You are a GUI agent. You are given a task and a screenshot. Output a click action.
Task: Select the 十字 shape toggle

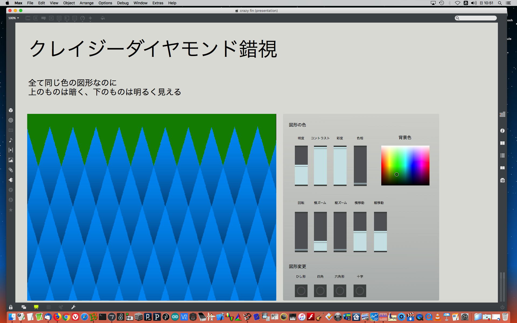(x=360, y=291)
